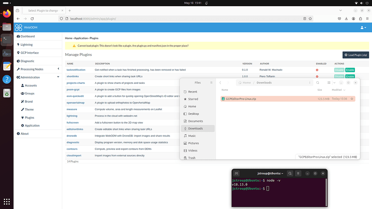The height and width of the screenshot is (209, 372).
Task: Open the Lightning sidebar item
Action: pos(27,45)
